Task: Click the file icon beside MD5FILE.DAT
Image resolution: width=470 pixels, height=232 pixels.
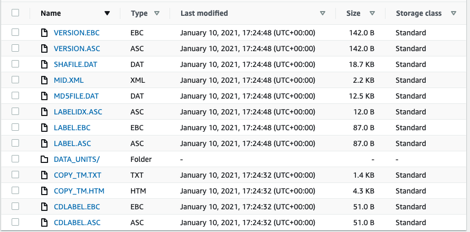Action: coord(44,96)
